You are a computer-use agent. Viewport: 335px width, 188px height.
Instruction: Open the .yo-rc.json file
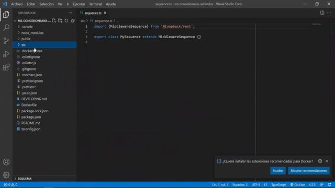pos(44,93)
